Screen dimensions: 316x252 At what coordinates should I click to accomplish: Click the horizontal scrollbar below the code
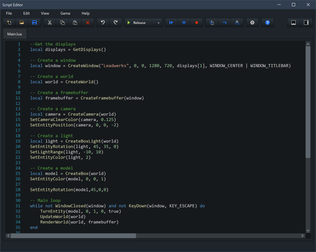tap(74, 236)
